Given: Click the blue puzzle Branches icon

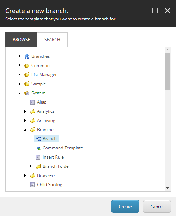Looking at the screenshot, I should (x=27, y=56).
